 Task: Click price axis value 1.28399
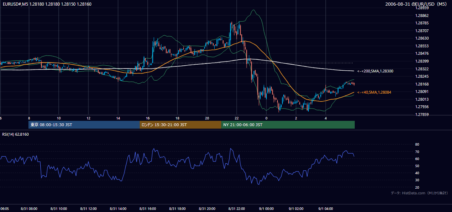(x=422, y=61)
